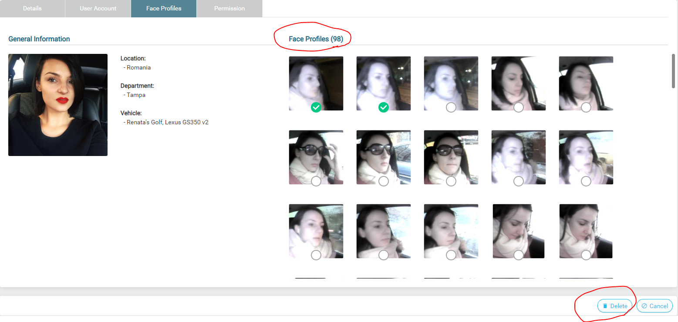The image size is (678, 322).
Task: Uncheck first face profile in top row
Action: (316, 107)
